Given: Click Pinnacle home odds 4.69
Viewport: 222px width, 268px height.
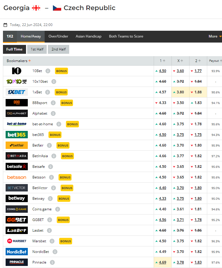Looking at the screenshot, I should coord(163,262).
